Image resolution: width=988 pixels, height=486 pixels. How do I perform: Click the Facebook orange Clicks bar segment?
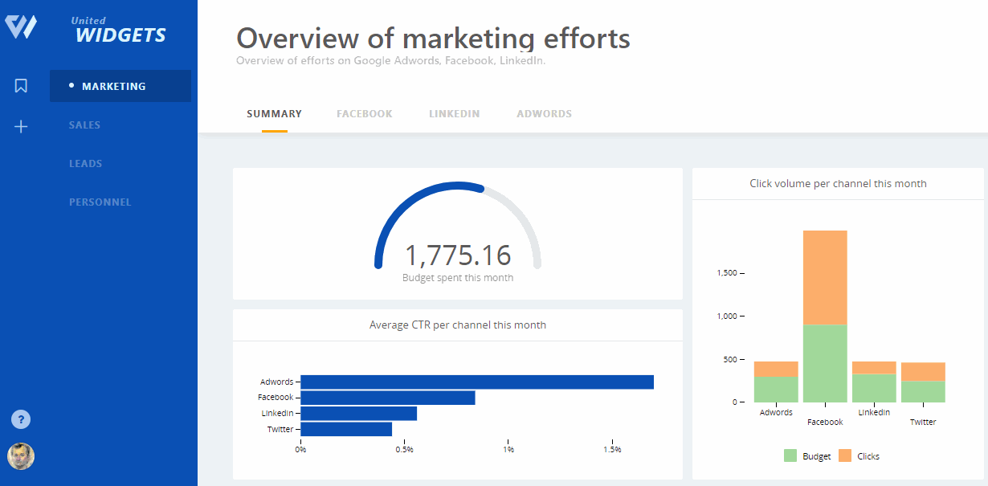[x=825, y=277]
